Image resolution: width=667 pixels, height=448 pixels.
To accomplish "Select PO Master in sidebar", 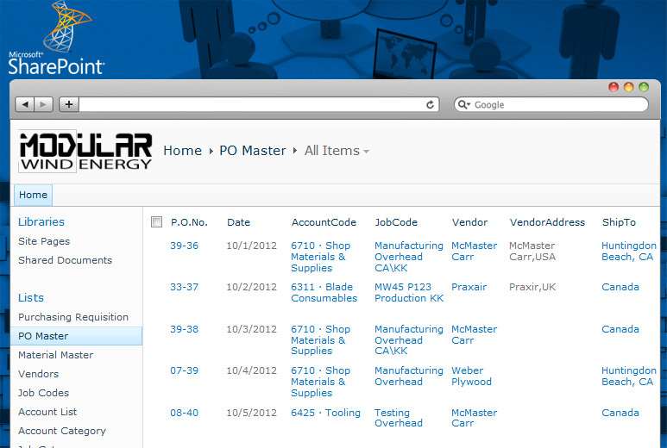I will (x=77, y=336).
